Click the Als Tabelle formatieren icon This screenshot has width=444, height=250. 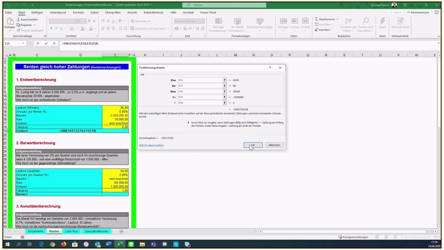pyautogui.click(x=237, y=21)
